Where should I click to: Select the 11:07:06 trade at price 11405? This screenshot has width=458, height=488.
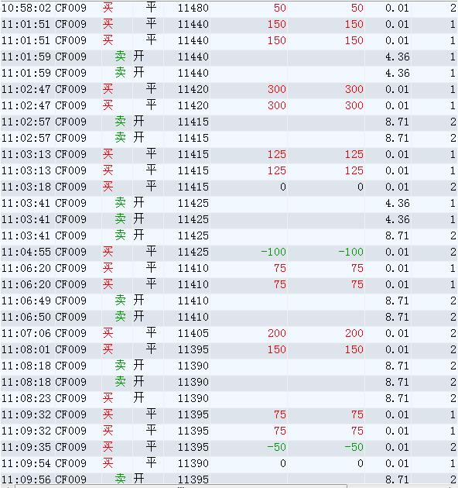(x=229, y=333)
